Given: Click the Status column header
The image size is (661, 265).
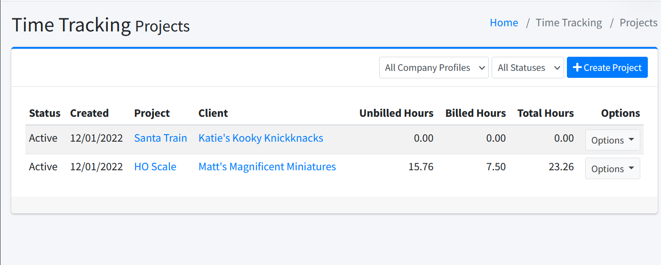Looking at the screenshot, I should point(45,113).
